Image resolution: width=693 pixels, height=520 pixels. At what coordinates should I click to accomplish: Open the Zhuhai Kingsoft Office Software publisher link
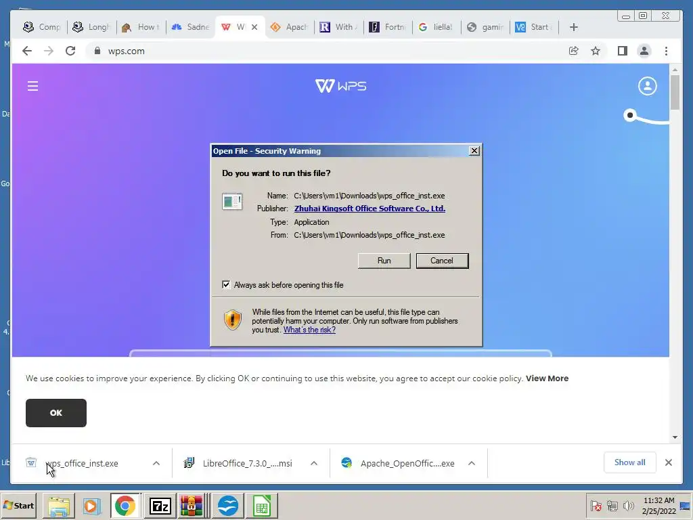point(370,209)
